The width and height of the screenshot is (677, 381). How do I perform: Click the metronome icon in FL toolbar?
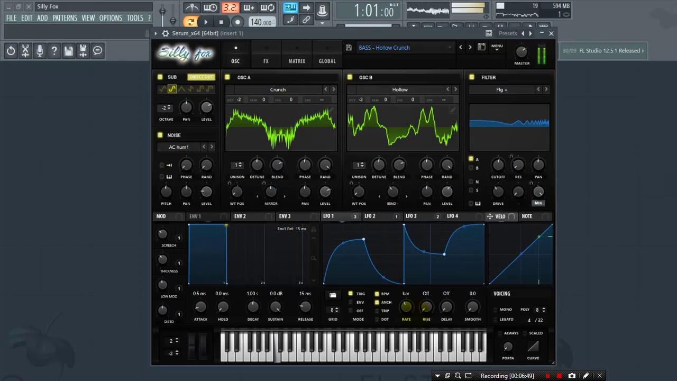(x=193, y=7)
